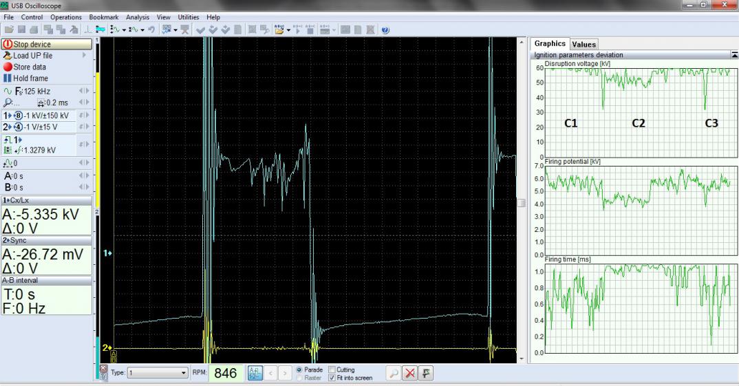Screen dimensions: 739x386
Task: Switch to the Values tab
Action: click(583, 44)
